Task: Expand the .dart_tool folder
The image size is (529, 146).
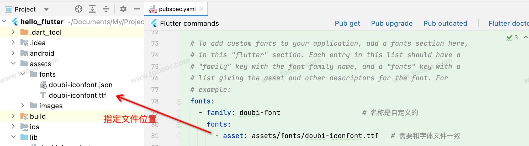Action: pos(13,32)
